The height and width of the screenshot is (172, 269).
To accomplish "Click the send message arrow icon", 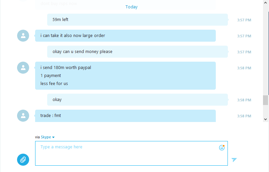I will 234,160.
